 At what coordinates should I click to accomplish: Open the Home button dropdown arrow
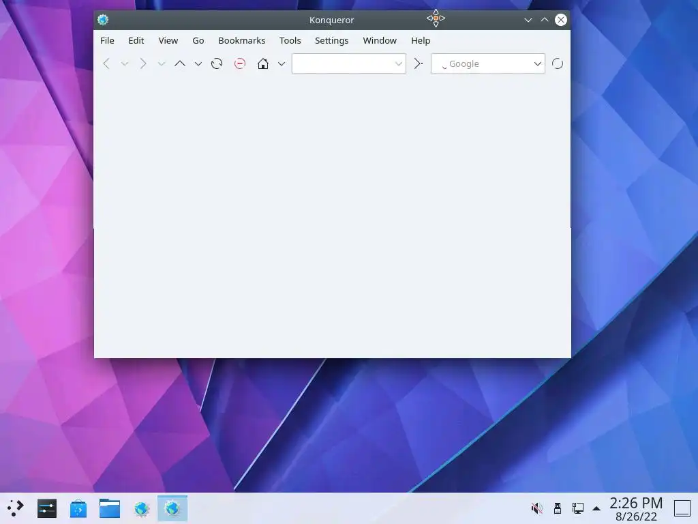(282, 63)
